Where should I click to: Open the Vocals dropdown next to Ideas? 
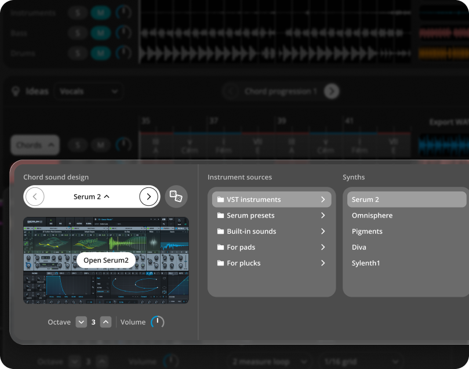click(89, 91)
